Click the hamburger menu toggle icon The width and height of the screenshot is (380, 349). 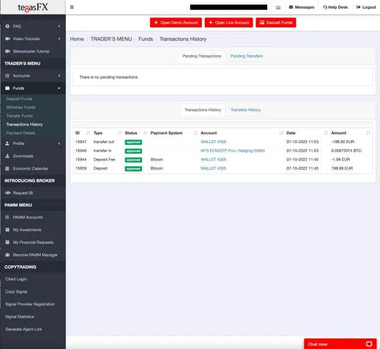pos(72,8)
